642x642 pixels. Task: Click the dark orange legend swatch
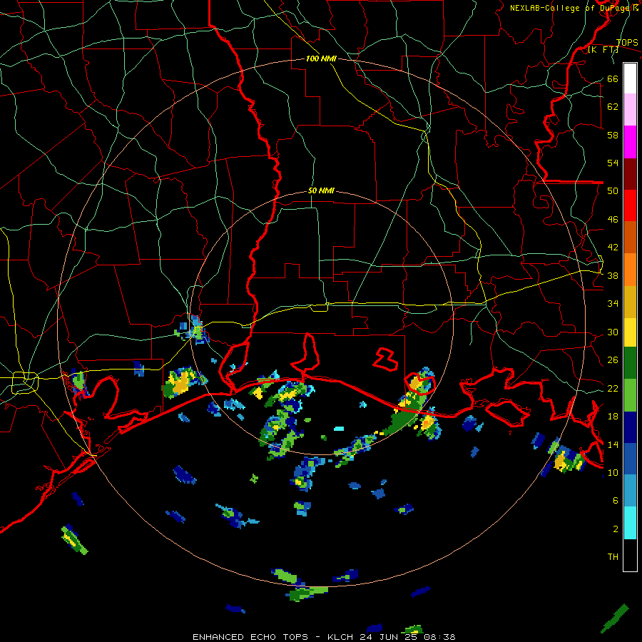pos(630,238)
